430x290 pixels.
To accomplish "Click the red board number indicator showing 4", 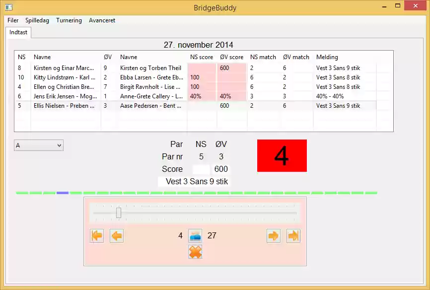I will click(282, 155).
